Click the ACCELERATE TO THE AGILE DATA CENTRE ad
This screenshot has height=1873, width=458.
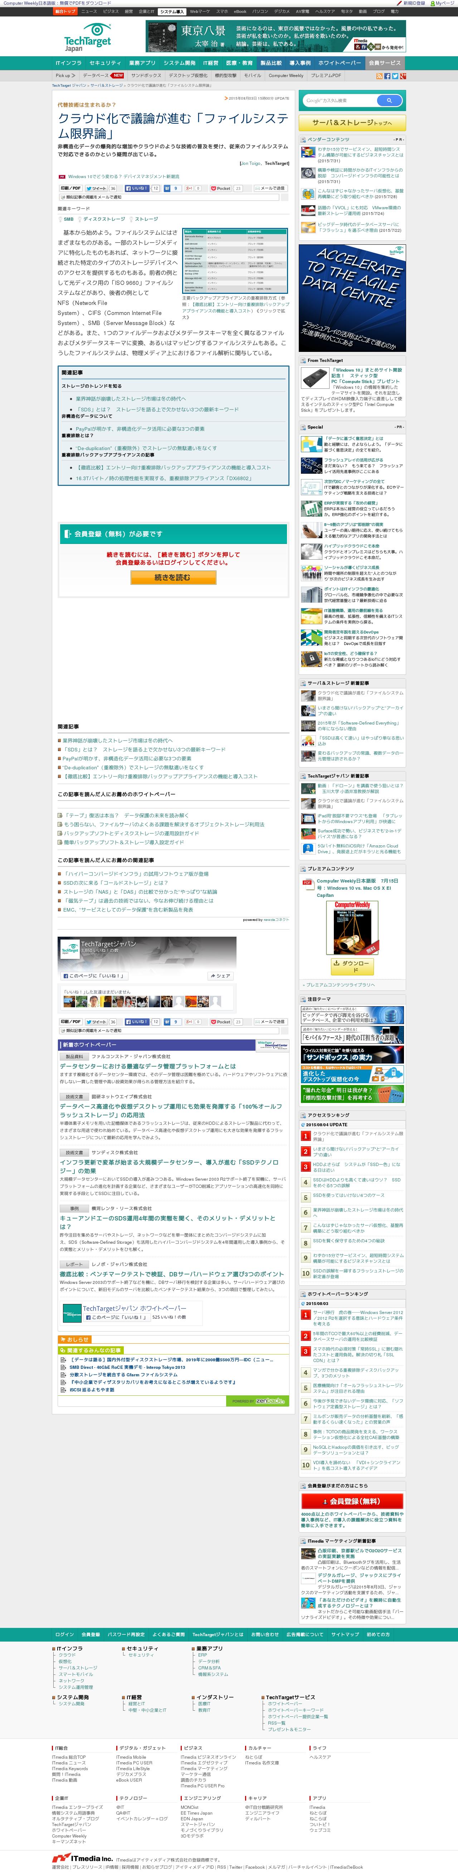352,298
